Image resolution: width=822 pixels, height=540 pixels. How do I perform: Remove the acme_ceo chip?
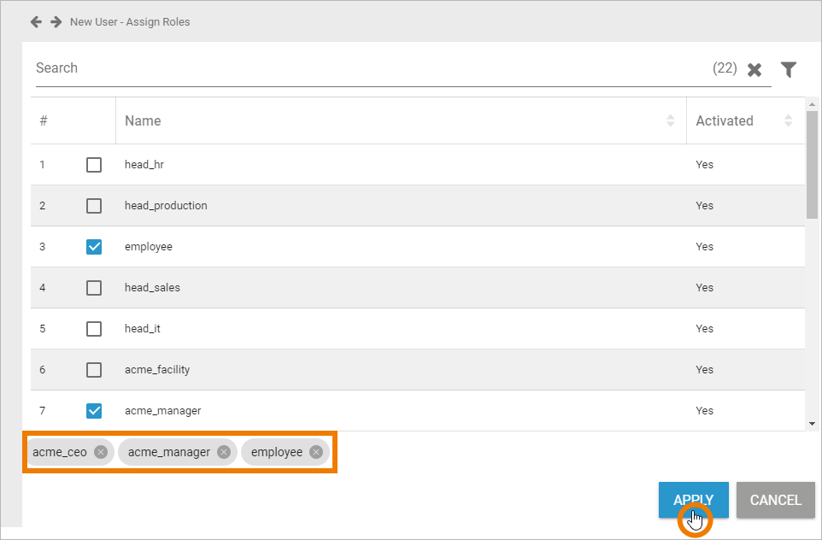(x=101, y=452)
